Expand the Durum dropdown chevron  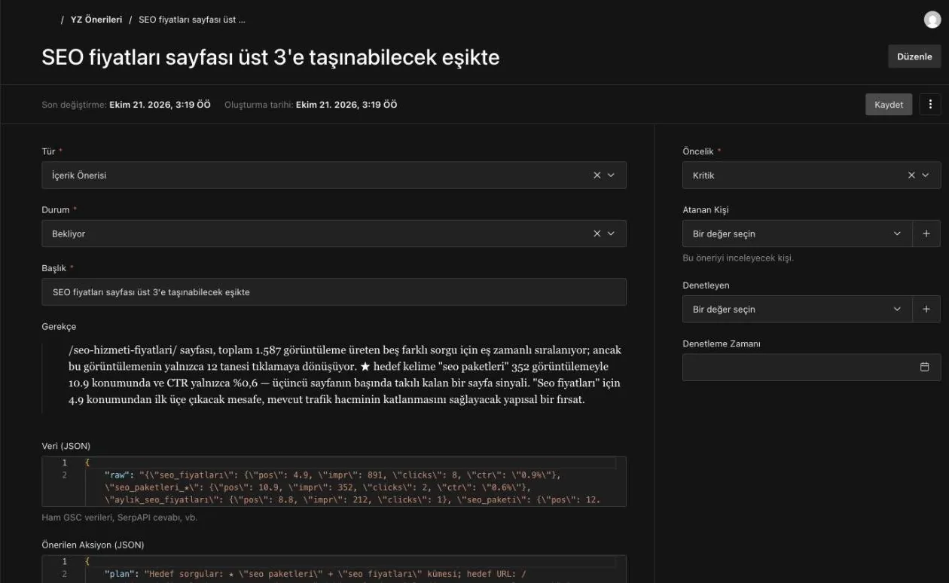611,234
